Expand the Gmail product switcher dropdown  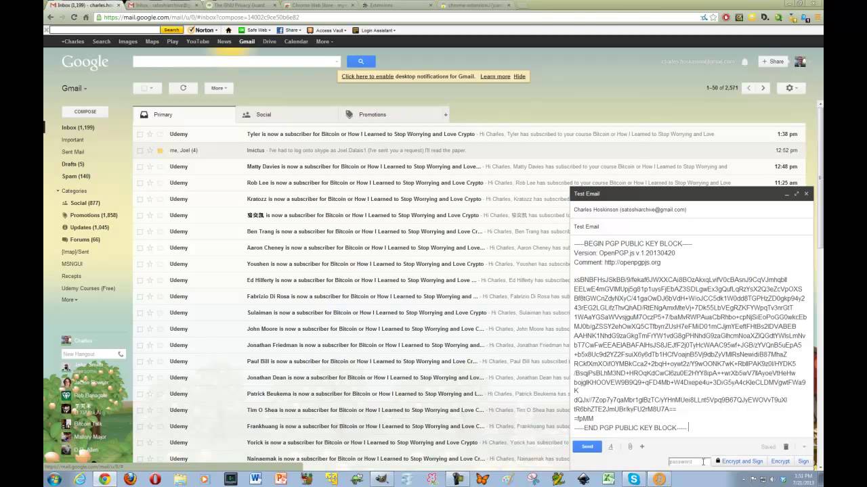(75, 88)
